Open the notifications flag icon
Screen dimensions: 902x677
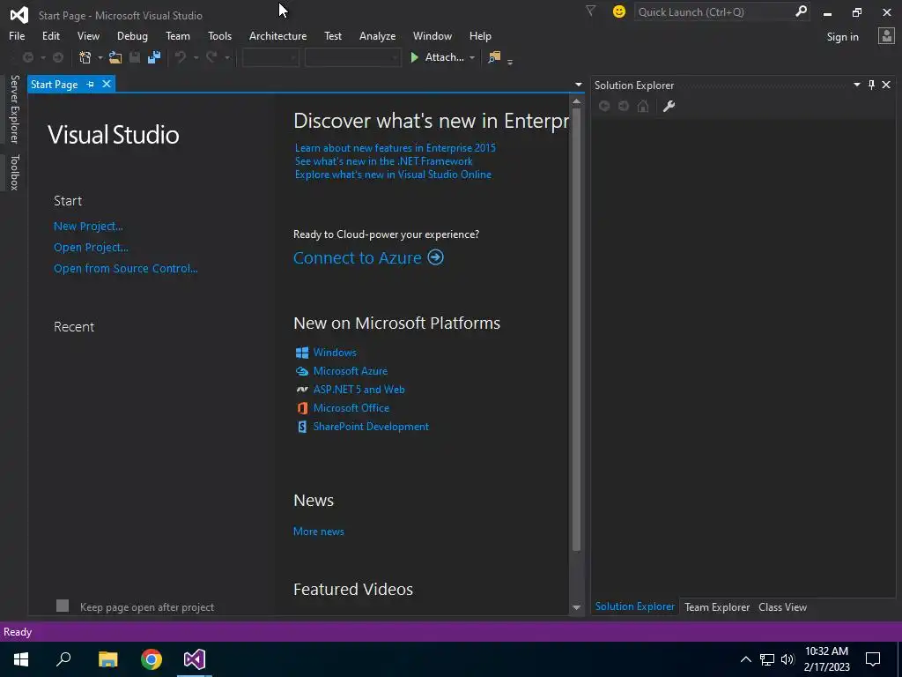pos(590,11)
